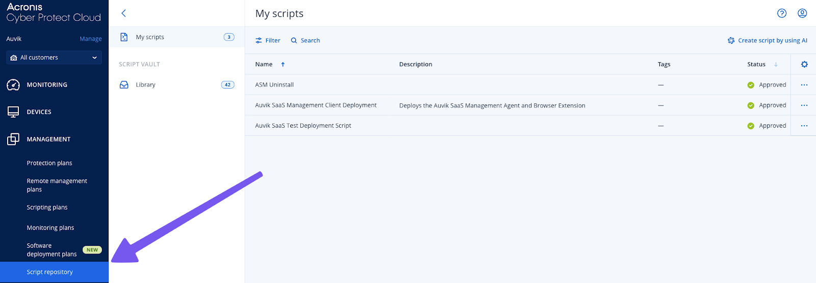816x283 pixels.
Task: Click Create script by using AI
Action: point(768,41)
